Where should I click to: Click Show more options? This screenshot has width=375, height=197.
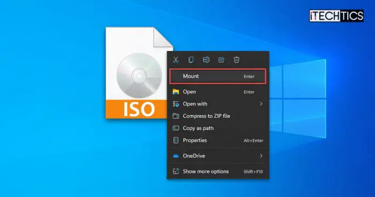point(218,171)
